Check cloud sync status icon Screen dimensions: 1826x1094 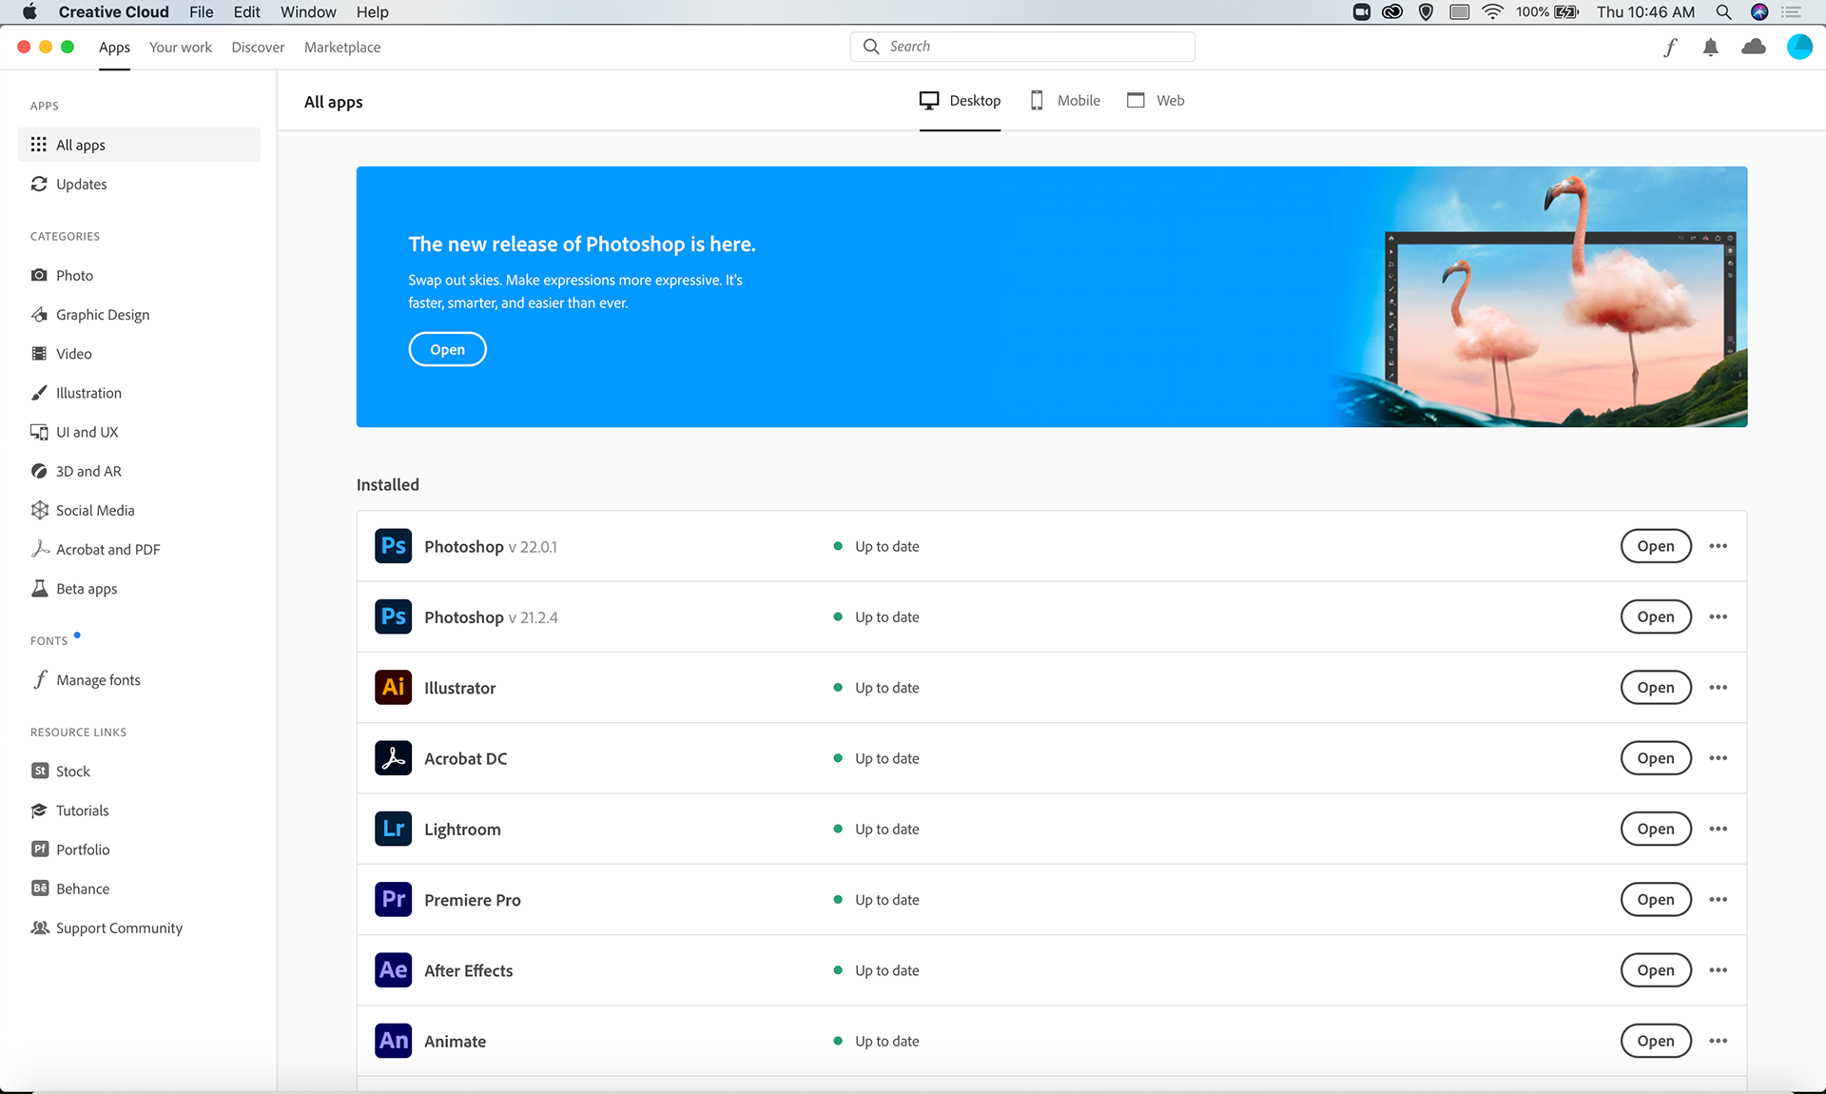pyautogui.click(x=1754, y=47)
